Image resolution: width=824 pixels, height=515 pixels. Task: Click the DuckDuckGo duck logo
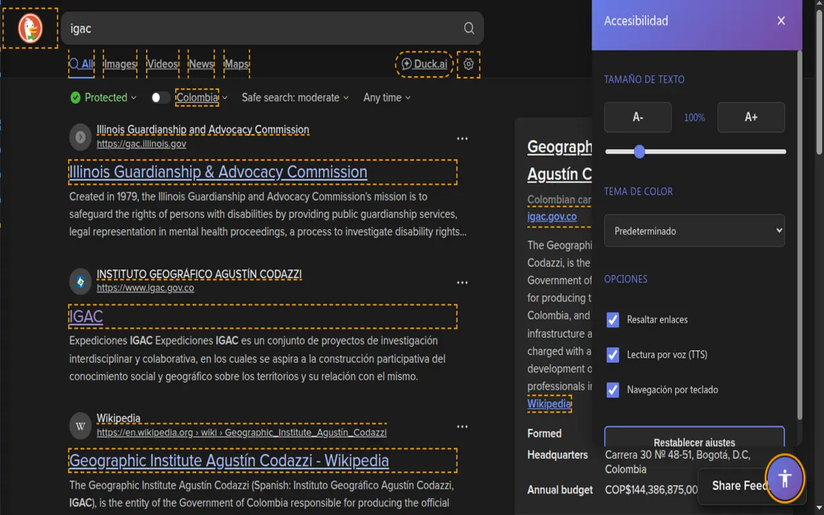coord(30,28)
